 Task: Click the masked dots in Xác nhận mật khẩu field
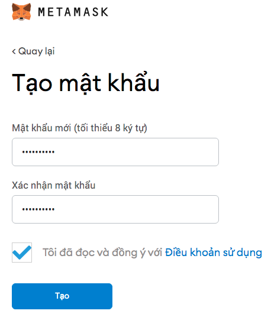[38, 209]
